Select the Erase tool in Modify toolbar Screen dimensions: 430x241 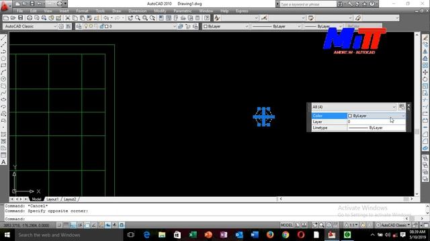[425, 37]
